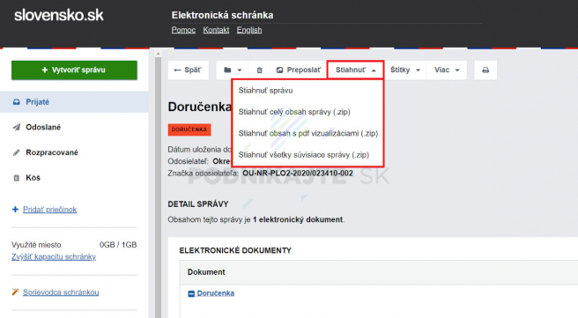Click the Dokument column header

[x=206, y=272]
